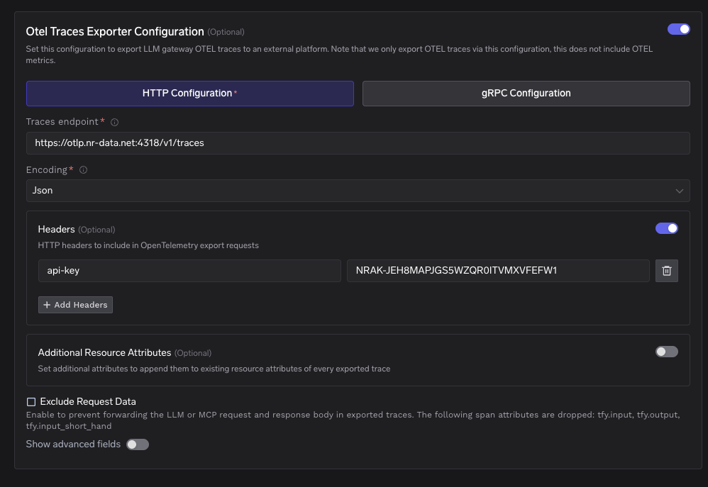Image resolution: width=708 pixels, height=487 pixels.
Task: Click the NRAK header value field
Action: pos(498,271)
